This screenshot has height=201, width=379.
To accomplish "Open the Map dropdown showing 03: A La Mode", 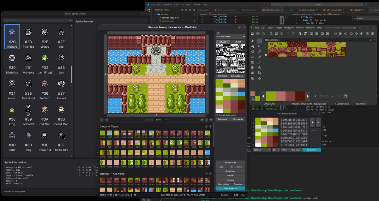I will point(230,37).
